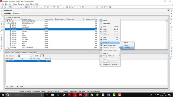Select the FLD-ENG FIELD ENGINEERS row
Viewport: 173px width, 97px height.
tap(51, 47)
